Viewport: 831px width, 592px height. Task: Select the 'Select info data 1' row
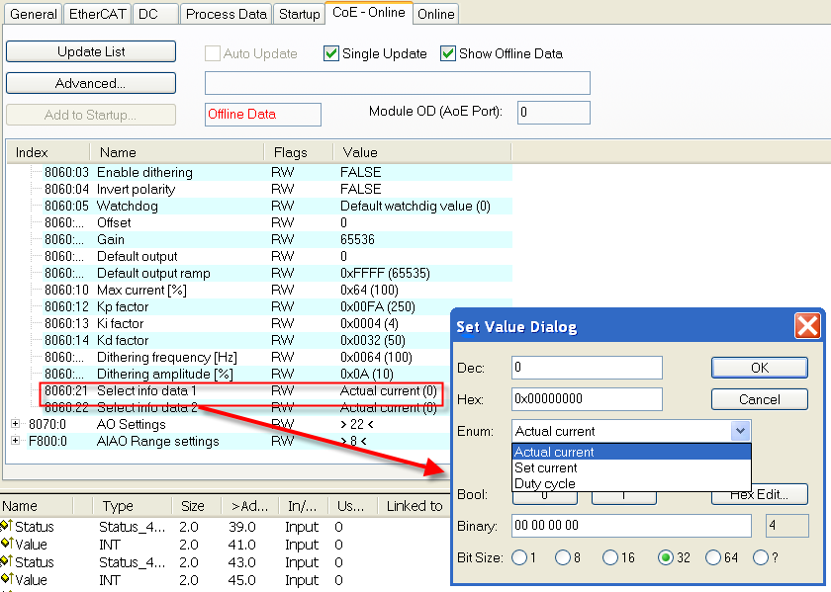click(x=240, y=390)
